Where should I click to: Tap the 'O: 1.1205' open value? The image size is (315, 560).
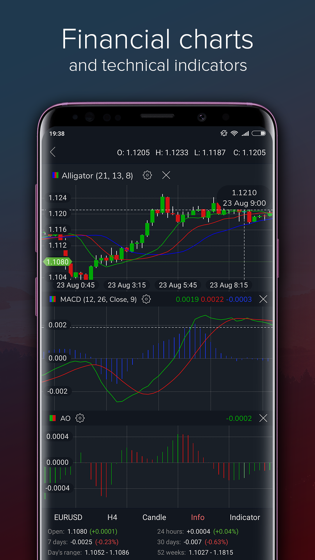(x=133, y=153)
